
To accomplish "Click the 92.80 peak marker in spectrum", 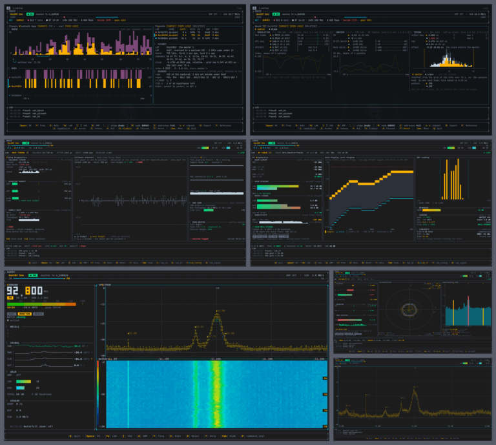I will 221,311.
